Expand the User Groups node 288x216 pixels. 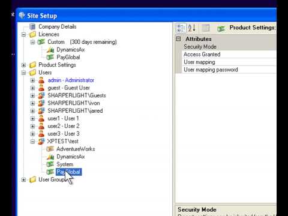[23, 179]
